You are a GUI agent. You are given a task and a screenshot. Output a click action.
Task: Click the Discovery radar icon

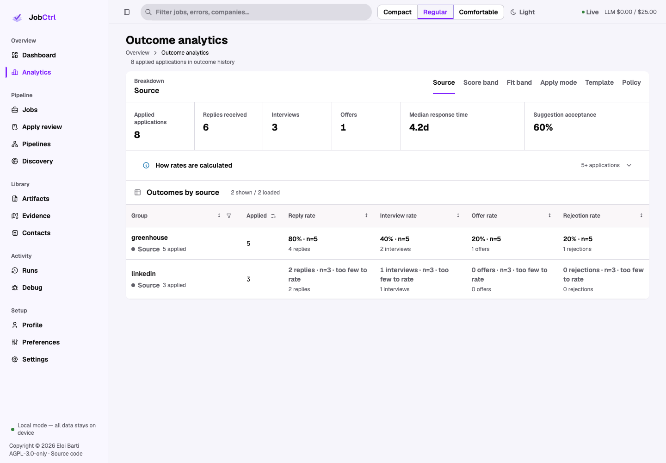click(x=15, y=161)
